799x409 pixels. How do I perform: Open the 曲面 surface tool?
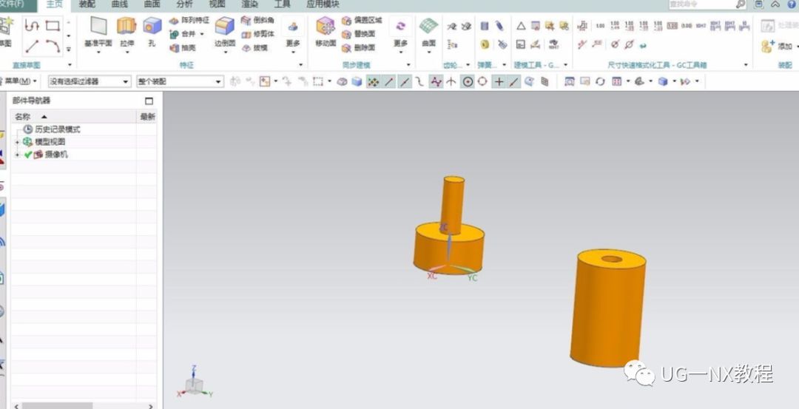[429, 30]
